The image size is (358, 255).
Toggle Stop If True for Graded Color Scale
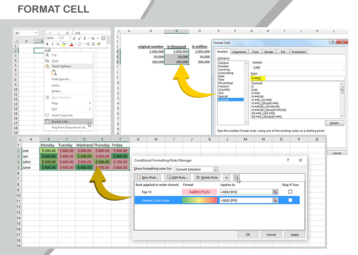290,200
